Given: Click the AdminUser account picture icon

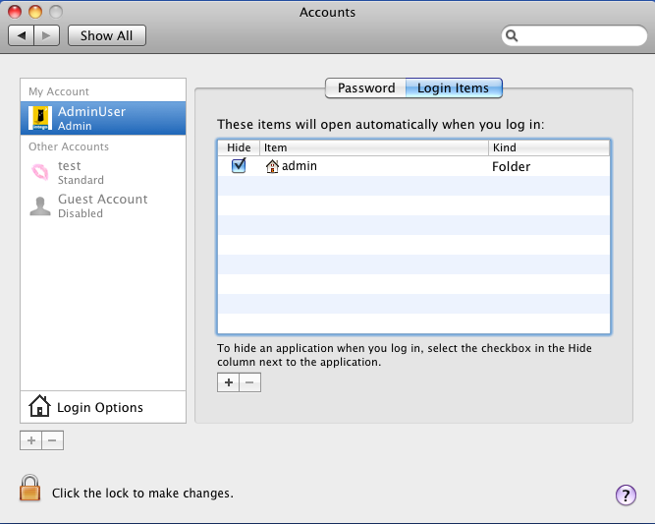Looking at the screenshot, I should point(40,118).
